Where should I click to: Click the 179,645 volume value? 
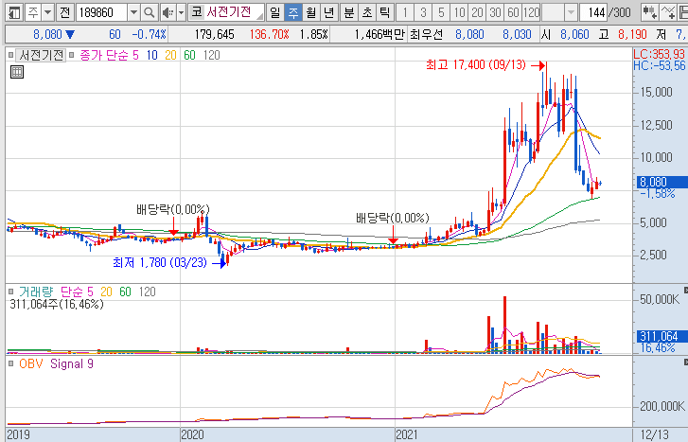point(215,34)
